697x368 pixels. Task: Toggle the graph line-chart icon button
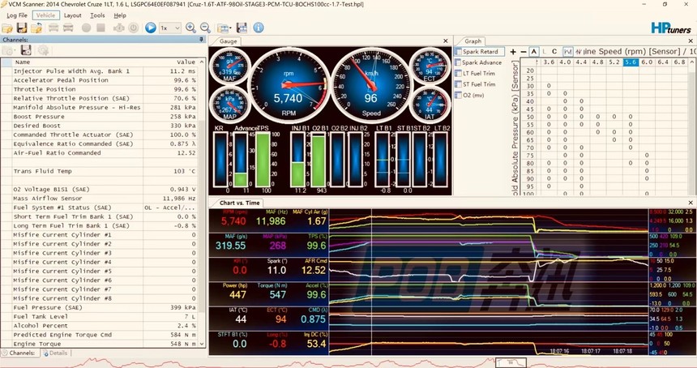click(567, 52)
